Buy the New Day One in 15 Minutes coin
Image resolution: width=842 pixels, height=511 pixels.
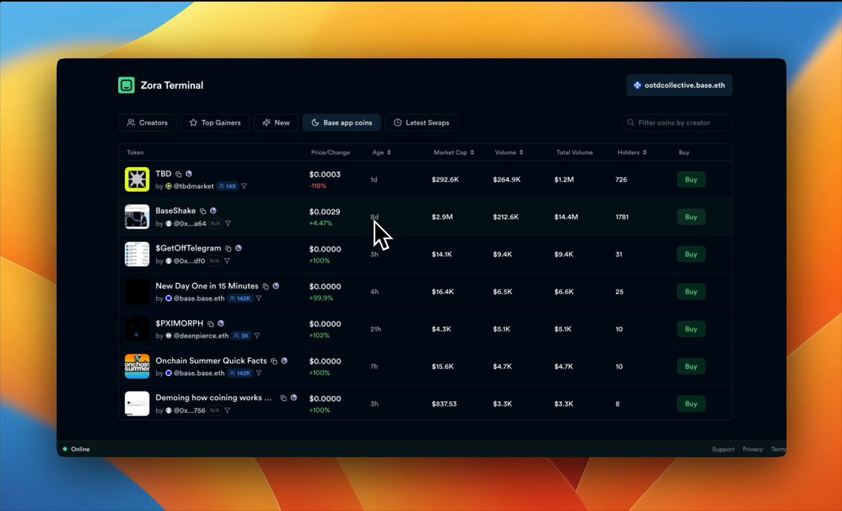coord(691,291)
